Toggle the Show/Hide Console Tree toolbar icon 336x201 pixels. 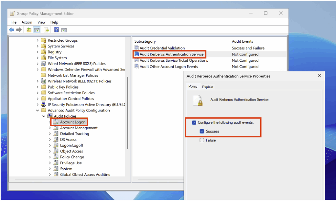(x=37, y=30)
